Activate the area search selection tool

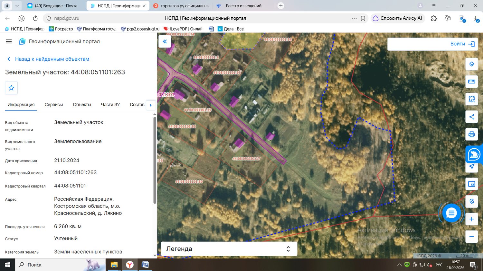(x=472, y=99)
